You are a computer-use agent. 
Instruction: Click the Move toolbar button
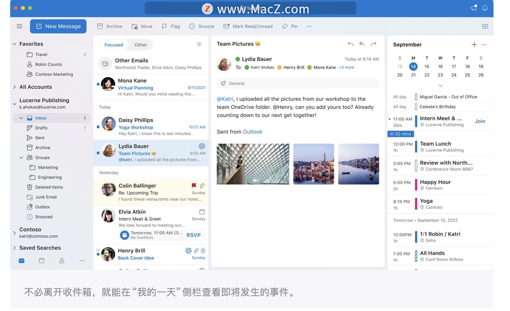click(x=142, y=26)
